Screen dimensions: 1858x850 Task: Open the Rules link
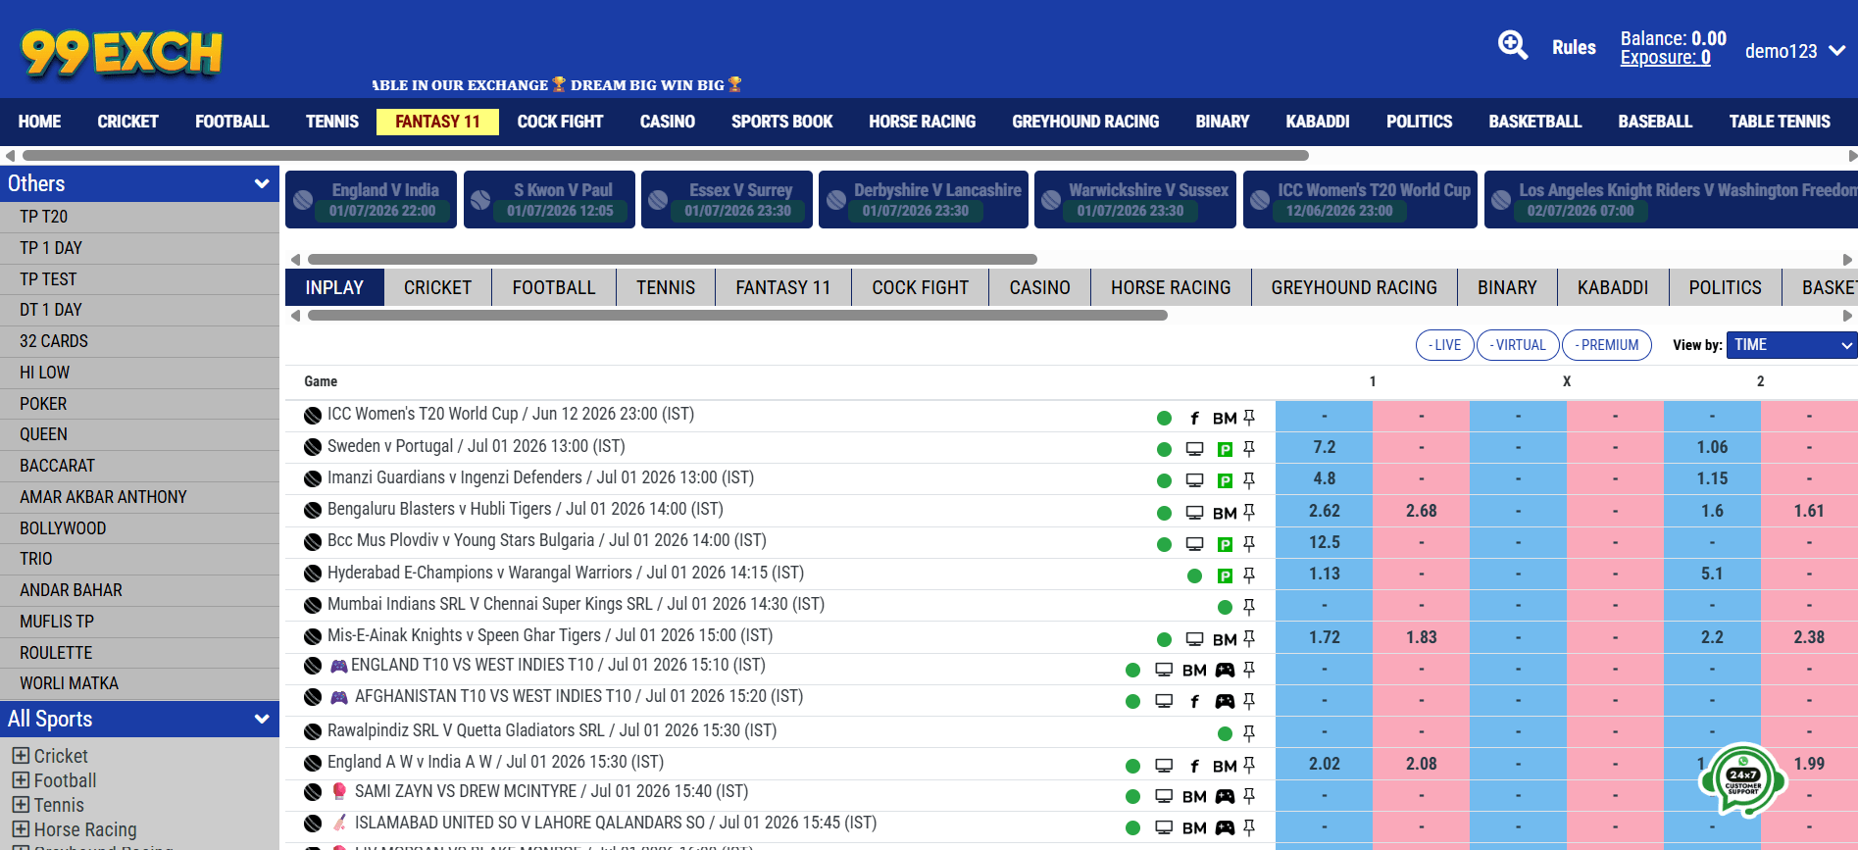point(1574,47)
